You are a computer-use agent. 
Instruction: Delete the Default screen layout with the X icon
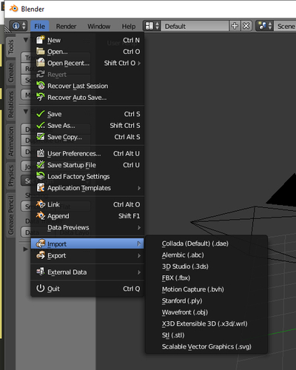(246, 26)
